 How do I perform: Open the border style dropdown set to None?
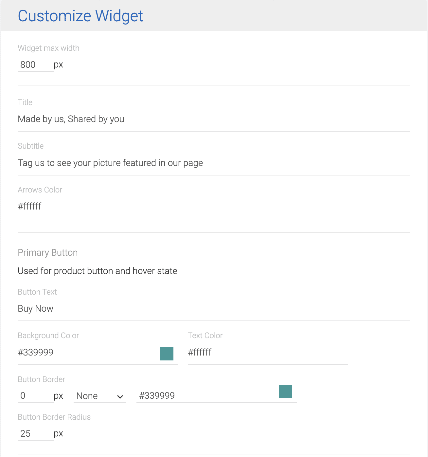click(x=99, y=396)
